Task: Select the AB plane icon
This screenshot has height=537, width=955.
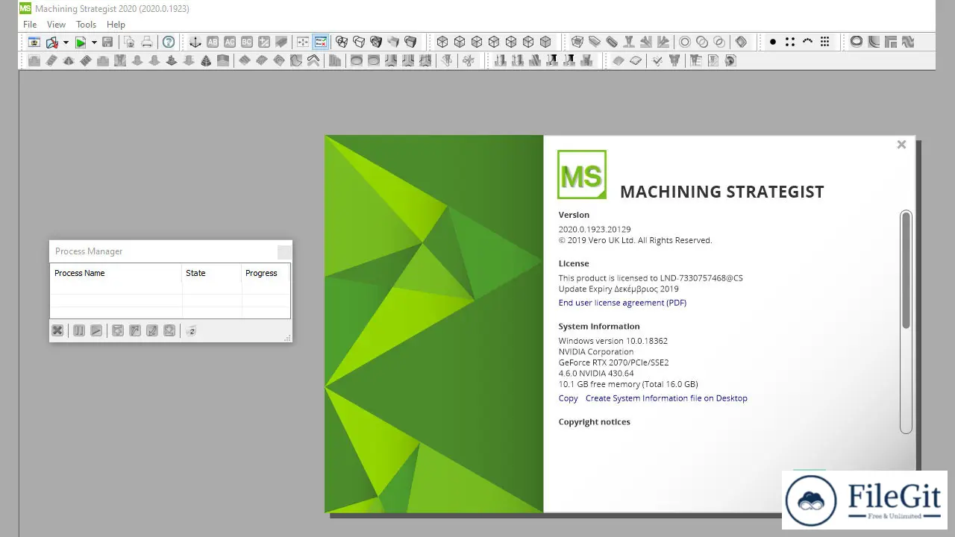Action: pyautogui.click(x=213, y=43)
